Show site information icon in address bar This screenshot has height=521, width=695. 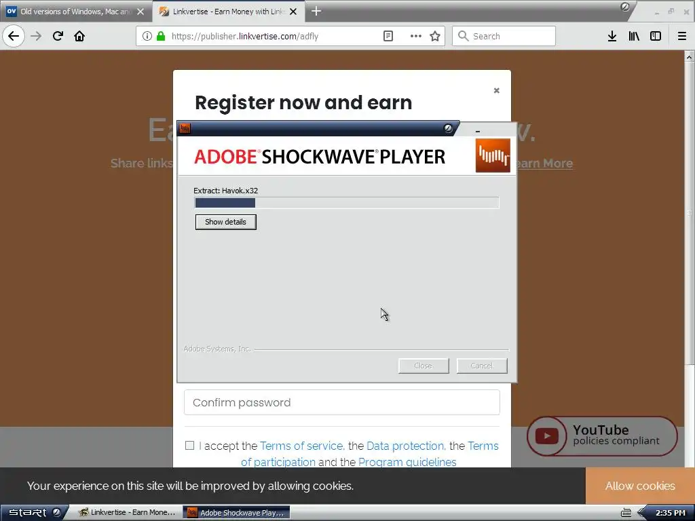point(147,36)
